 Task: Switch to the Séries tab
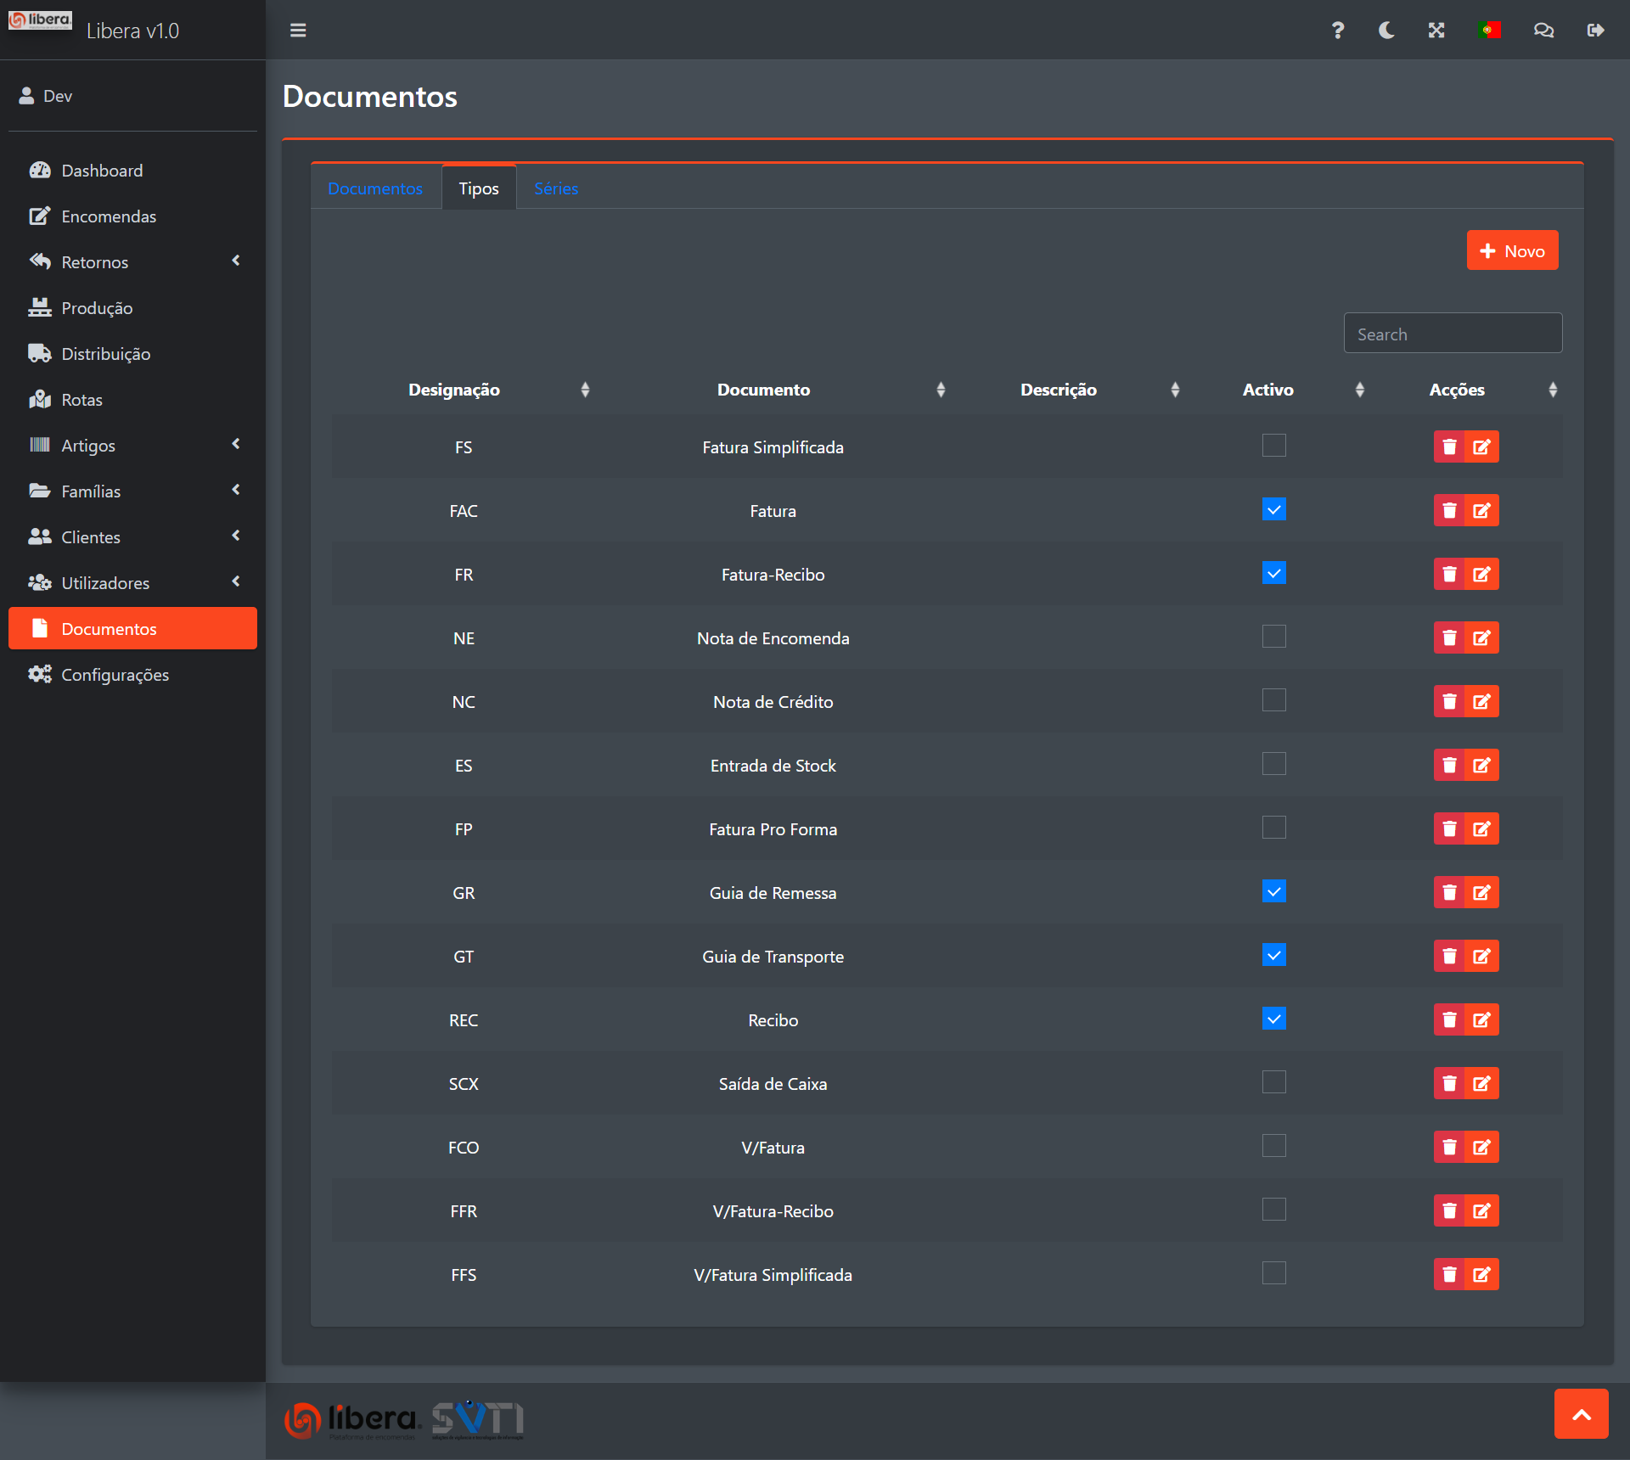point(555,188)
